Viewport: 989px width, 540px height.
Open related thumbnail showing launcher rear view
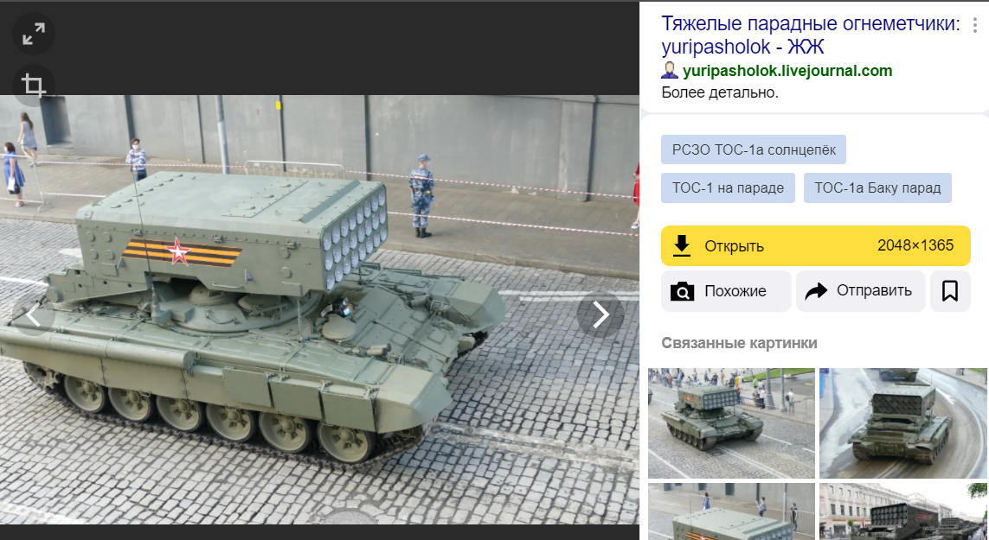coord(903,423)
